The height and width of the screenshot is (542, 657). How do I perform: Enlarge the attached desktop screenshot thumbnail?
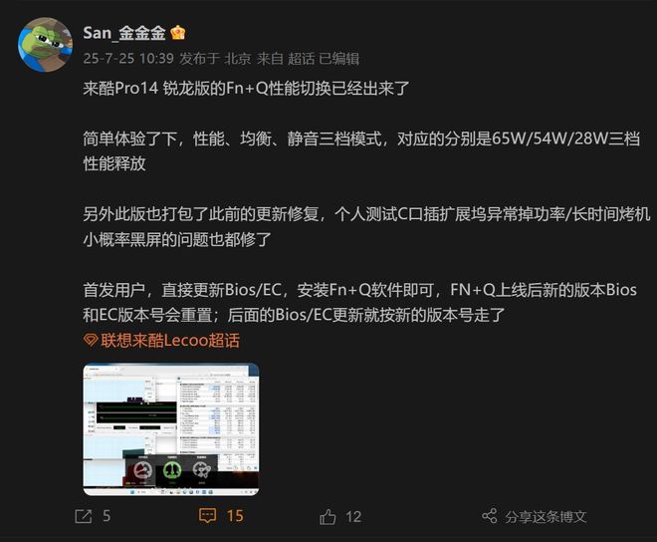coord(171,429)
